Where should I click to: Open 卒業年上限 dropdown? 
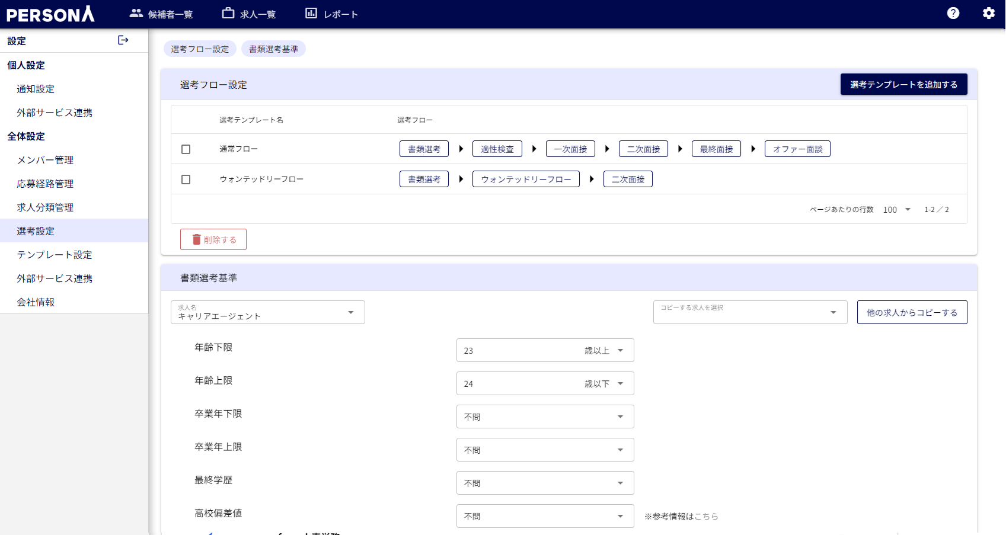coord(545,450)
